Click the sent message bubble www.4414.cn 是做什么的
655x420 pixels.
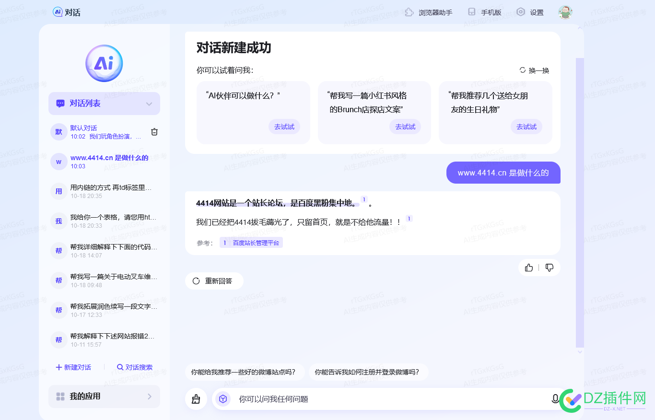coord(503,173)
